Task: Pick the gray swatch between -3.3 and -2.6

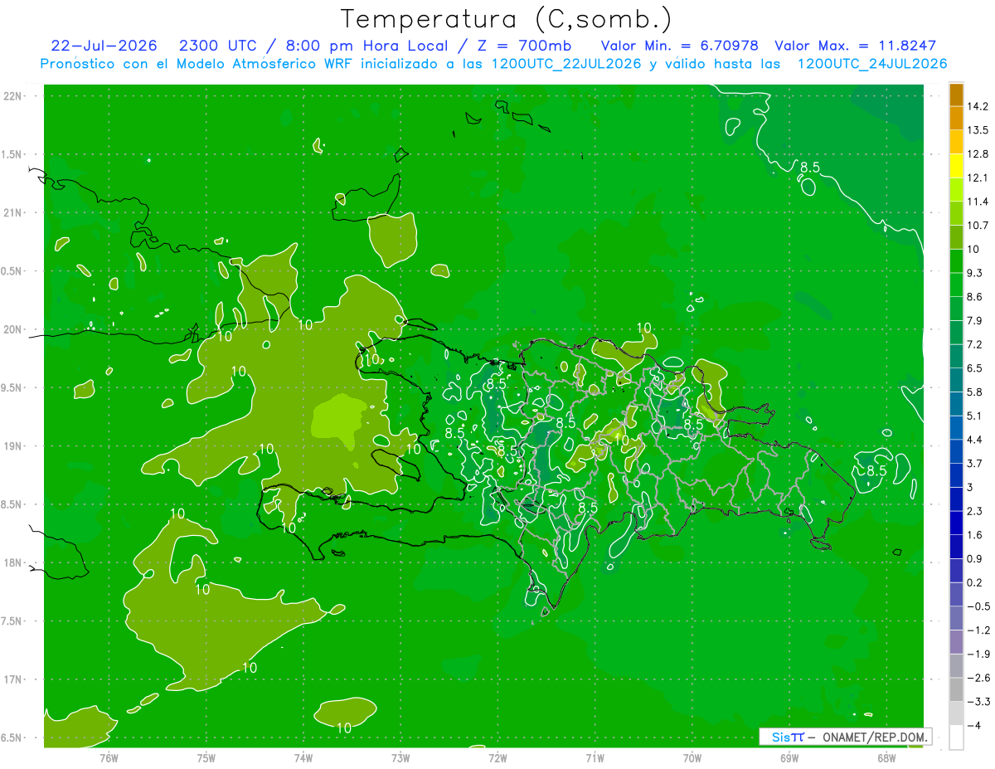Action: point(956,689)
